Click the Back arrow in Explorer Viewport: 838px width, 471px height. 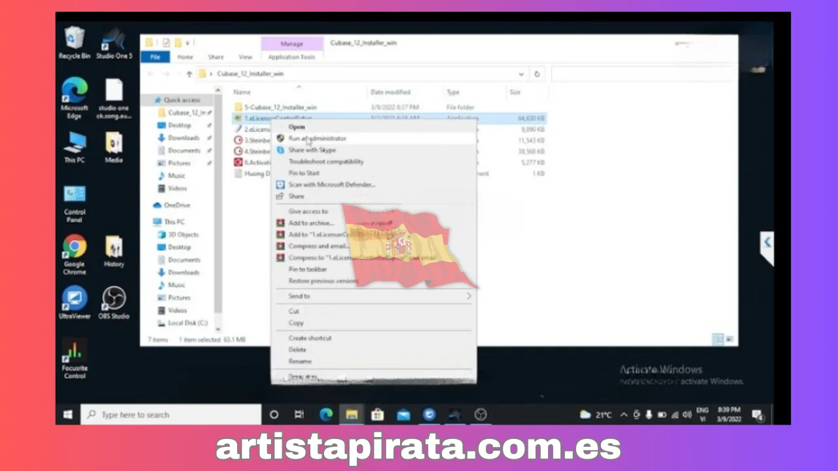point(151,74)
